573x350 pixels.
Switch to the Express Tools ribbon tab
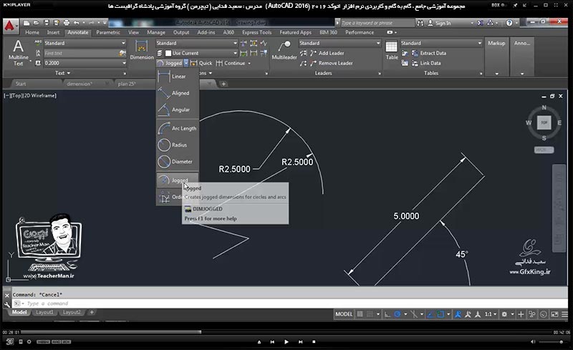point(257,32)
